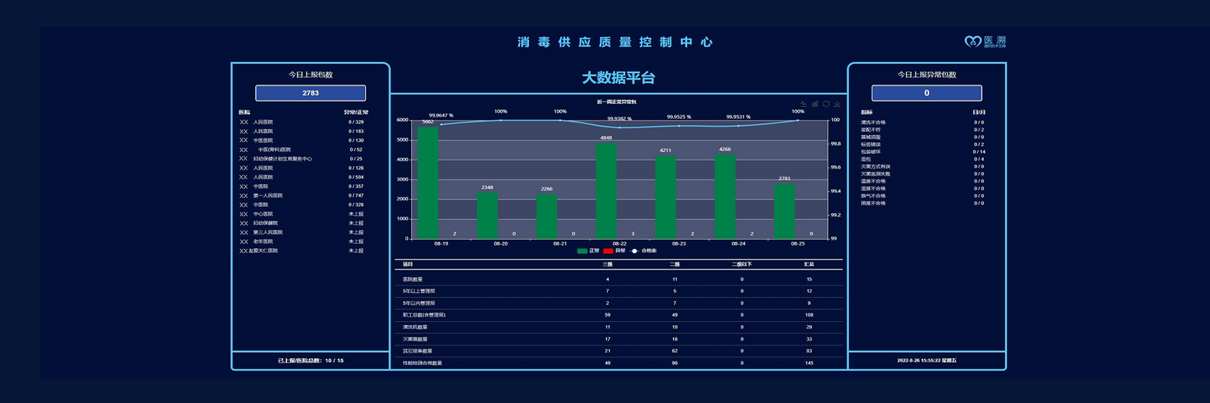Click the 湿包 indicator row
This screenshot has width=1210, height=403.
tap(866, 159)
